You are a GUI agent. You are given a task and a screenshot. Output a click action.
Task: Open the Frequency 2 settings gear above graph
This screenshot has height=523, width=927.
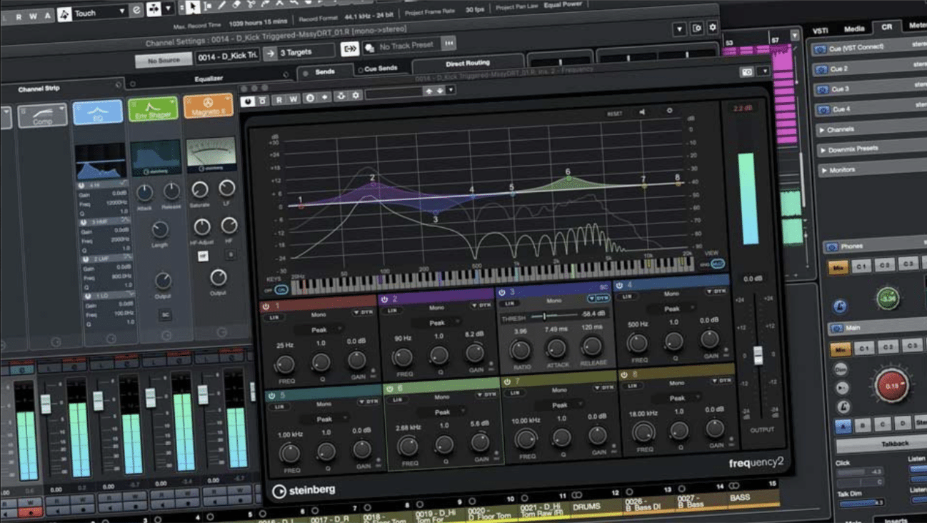[x=669, y=111]
